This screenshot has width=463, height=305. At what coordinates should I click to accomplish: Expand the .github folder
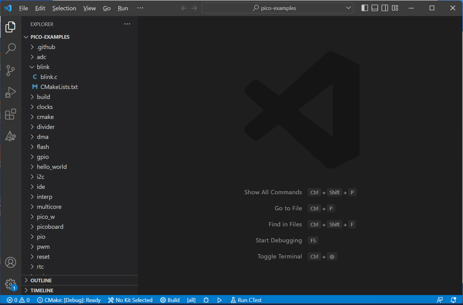[x=79, y=47]
